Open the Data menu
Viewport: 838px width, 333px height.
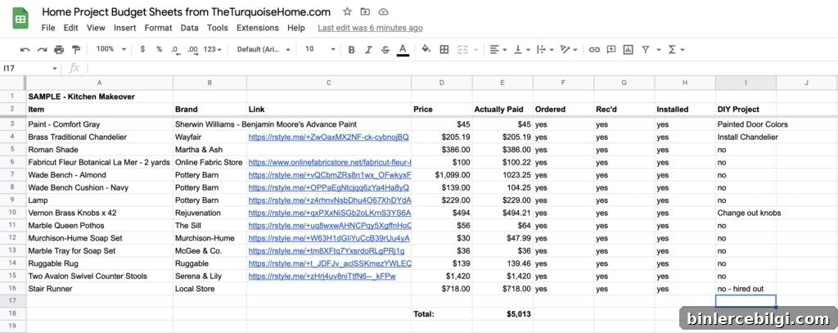point(189,28)
